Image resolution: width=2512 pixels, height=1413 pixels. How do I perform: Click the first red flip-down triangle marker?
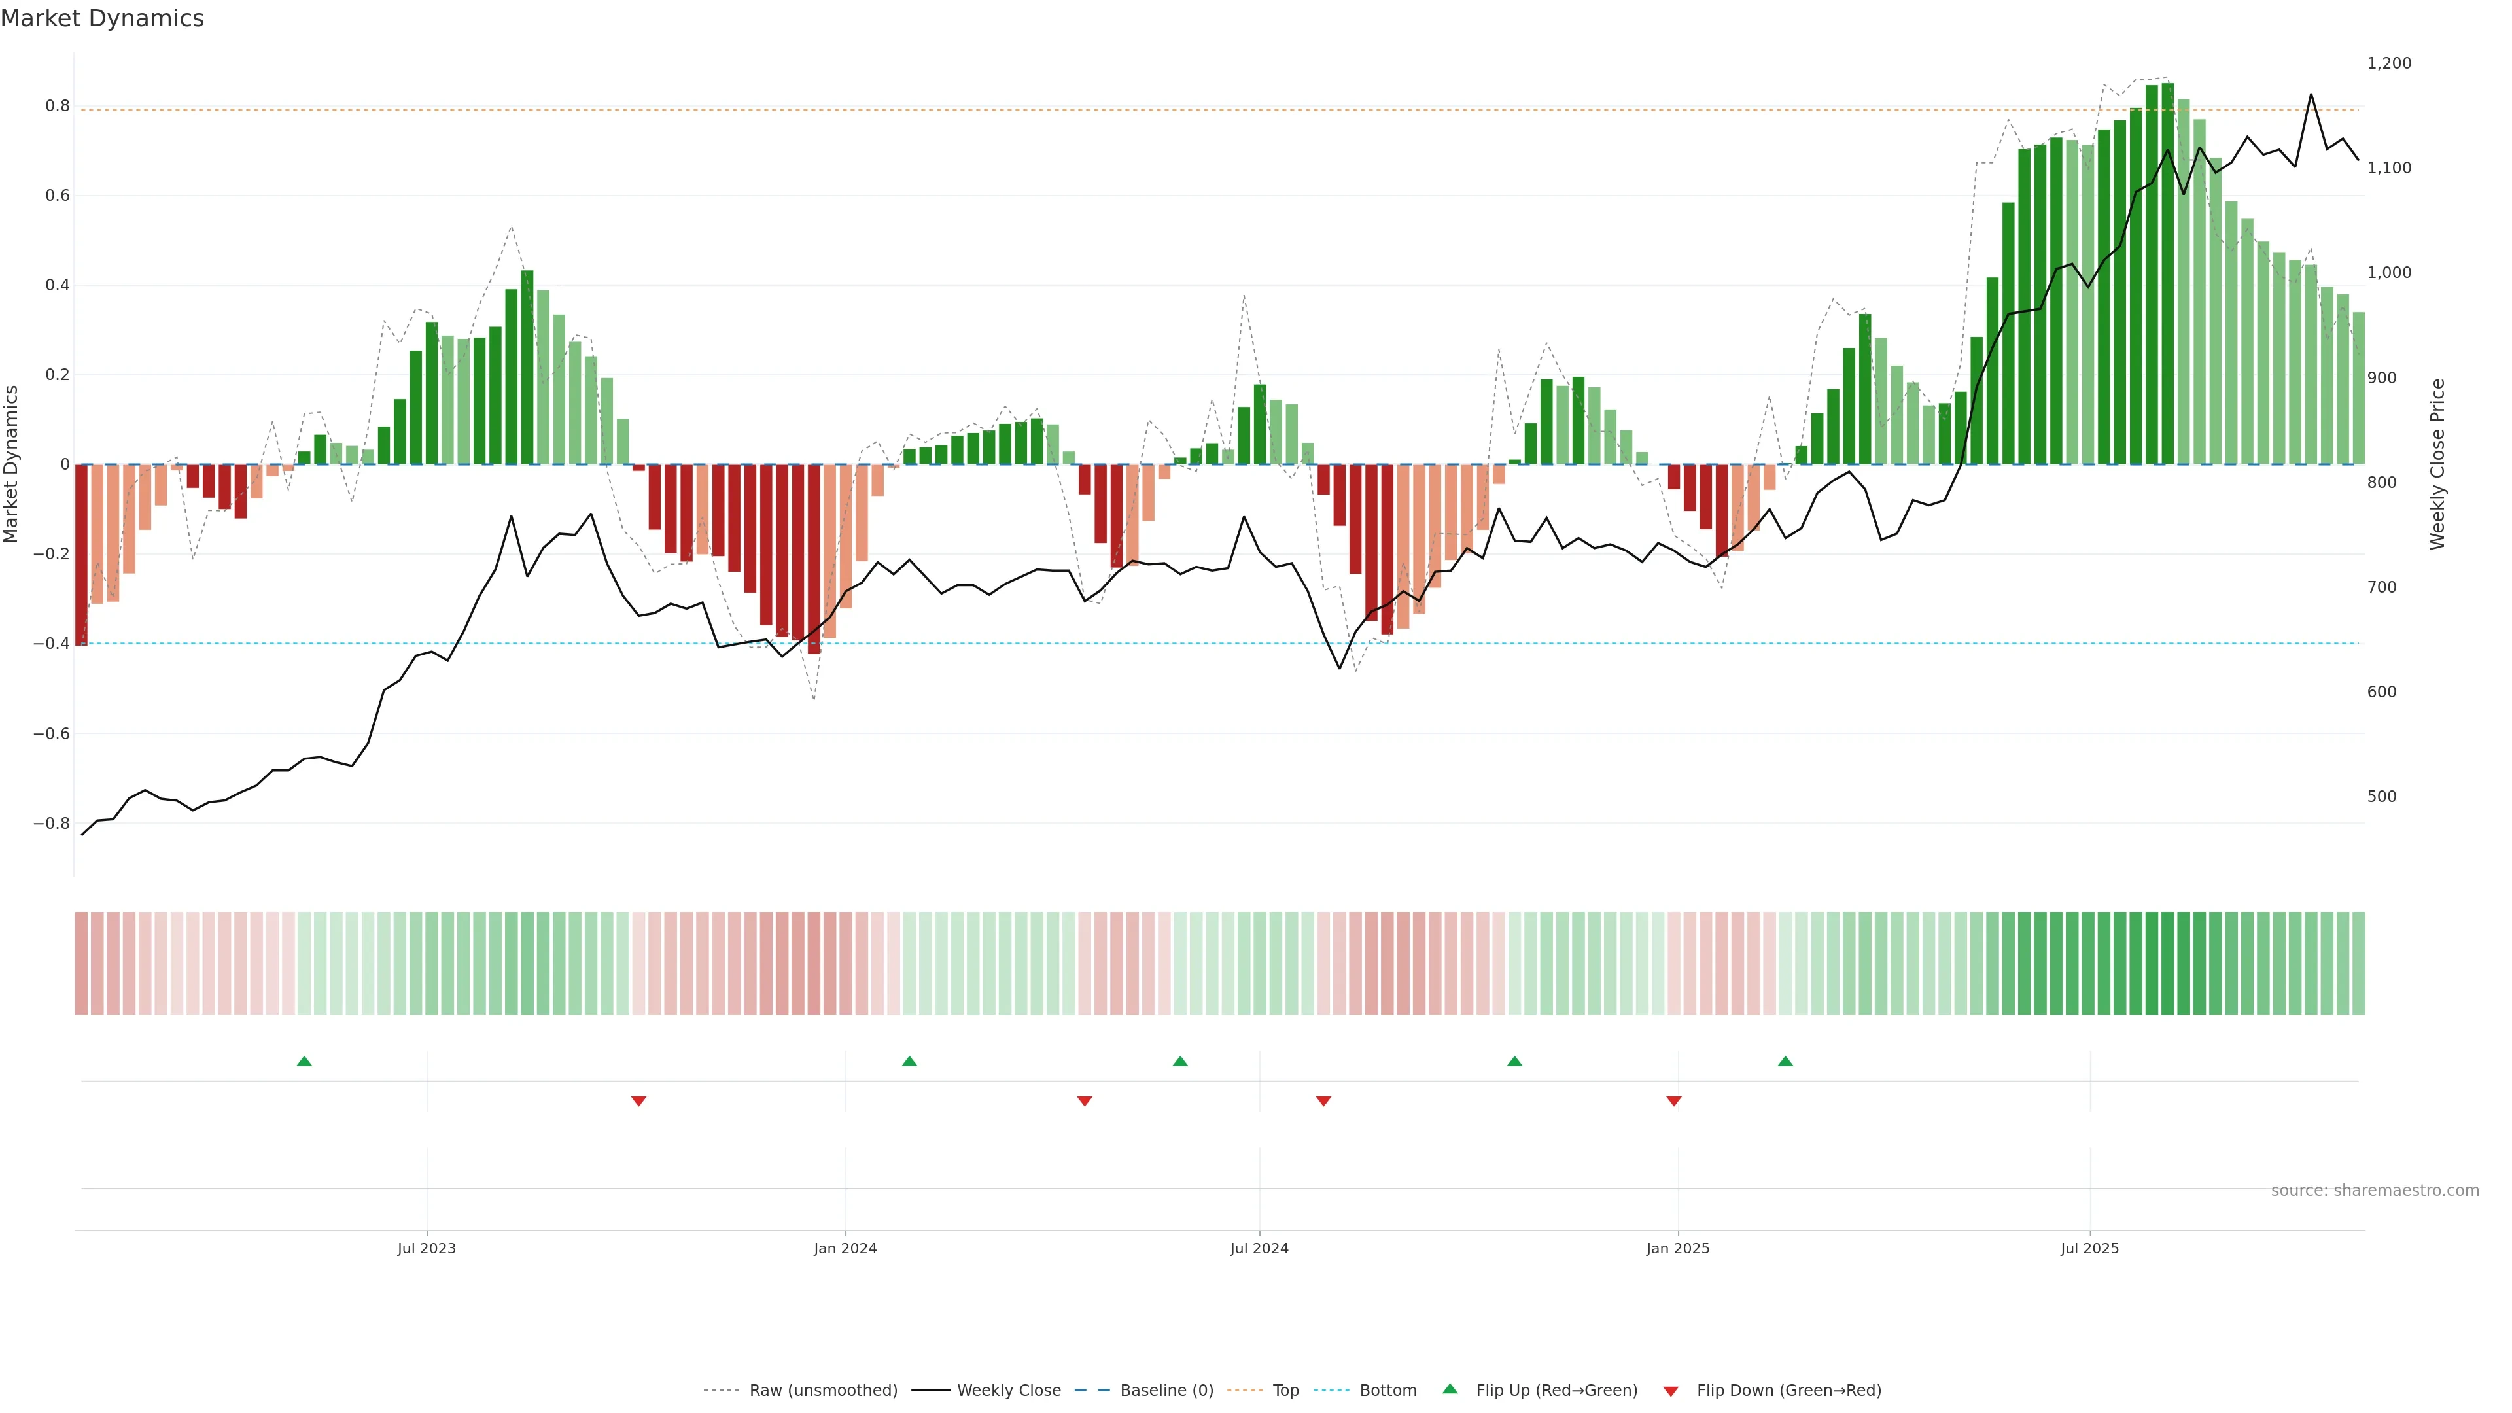(638, 1101)
